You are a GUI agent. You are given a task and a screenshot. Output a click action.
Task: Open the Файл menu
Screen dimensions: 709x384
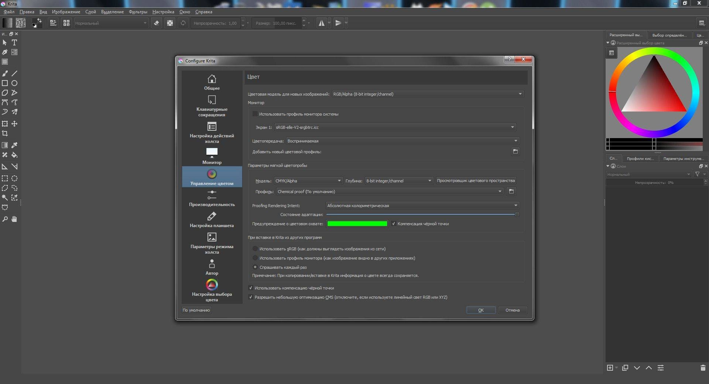tap(9, 12)
